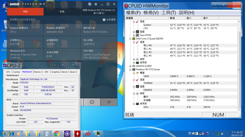Screen dimensions: 245x137
Task: Expand the Fans PWM node
Action: [x=134, y=35]
